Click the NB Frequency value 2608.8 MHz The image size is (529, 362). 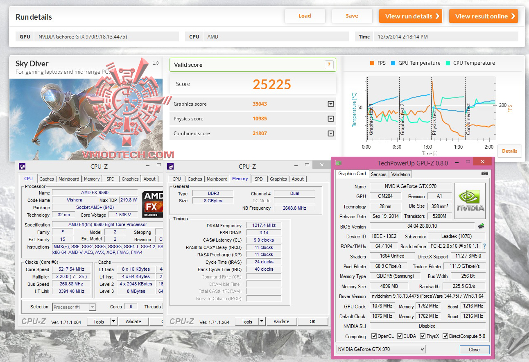[294, 208]
